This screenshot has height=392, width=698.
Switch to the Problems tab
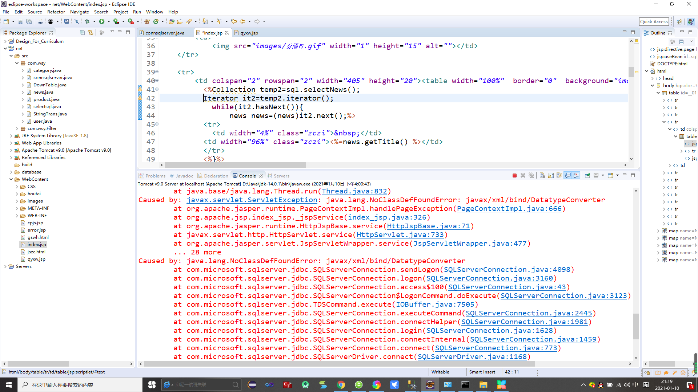[x=152, y=176]
